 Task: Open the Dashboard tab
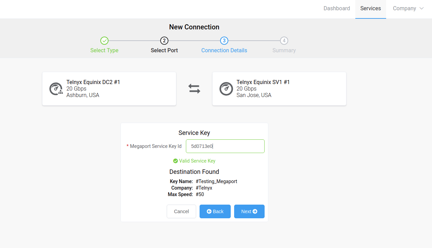click(x=336, y=9)
